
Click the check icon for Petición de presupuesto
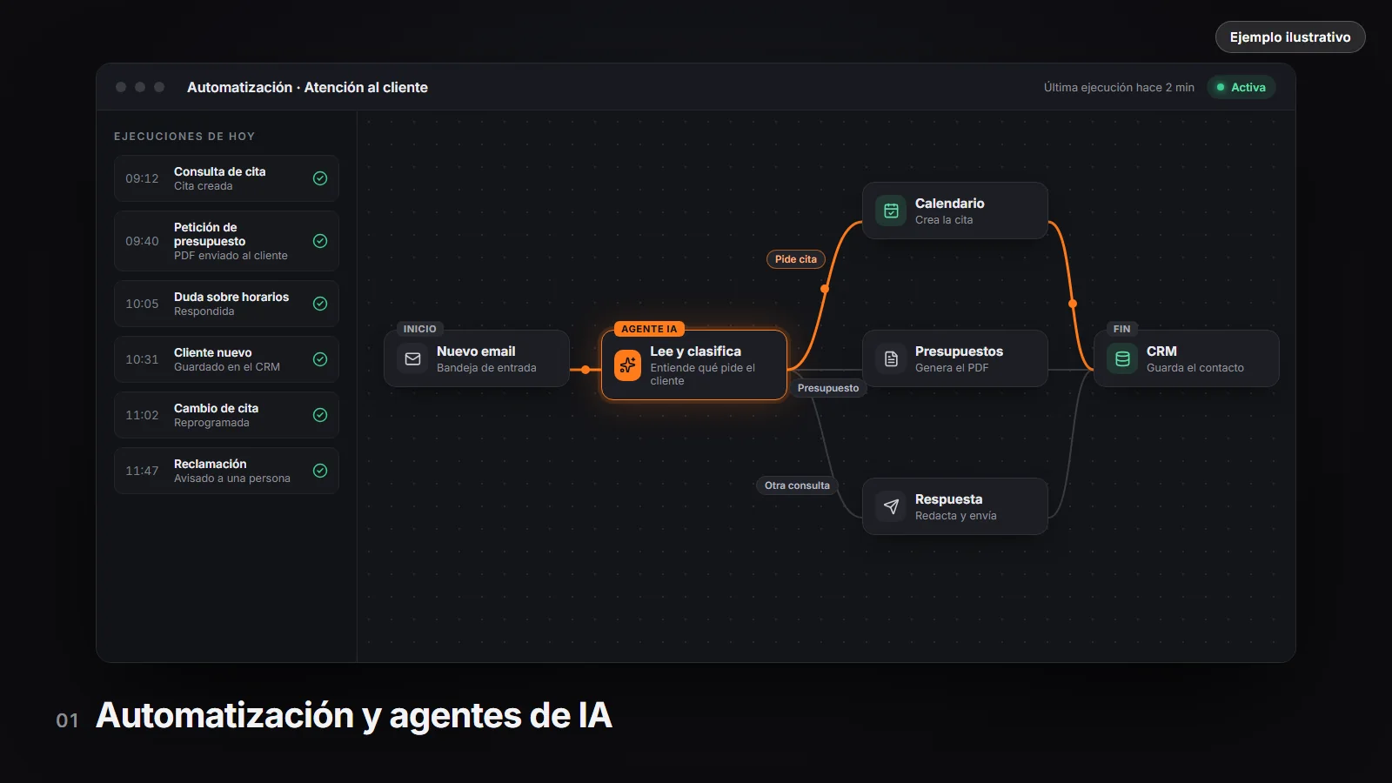(320, 241)
